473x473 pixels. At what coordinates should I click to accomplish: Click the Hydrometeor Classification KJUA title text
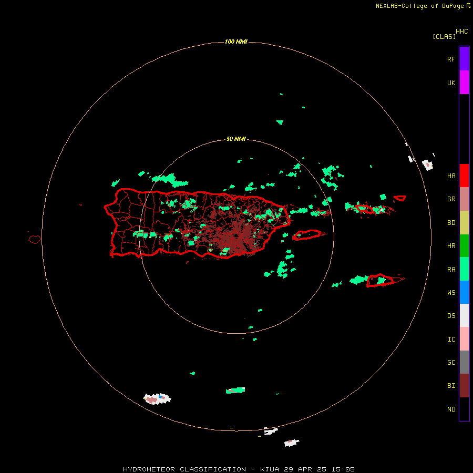(239, 469)
